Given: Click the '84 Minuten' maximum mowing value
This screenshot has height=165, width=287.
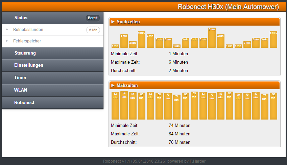Looking at the screenshot, I should click(180, 134).
